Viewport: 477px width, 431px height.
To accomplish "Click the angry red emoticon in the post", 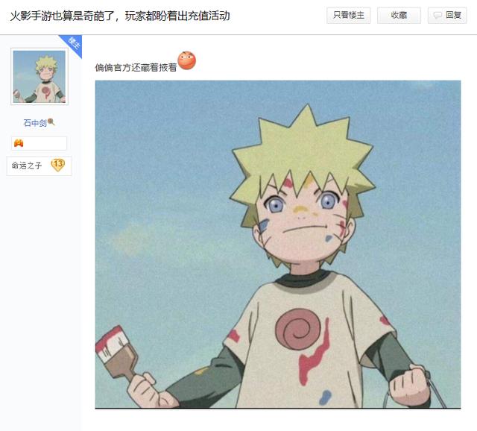I will [x=187, y=60].
